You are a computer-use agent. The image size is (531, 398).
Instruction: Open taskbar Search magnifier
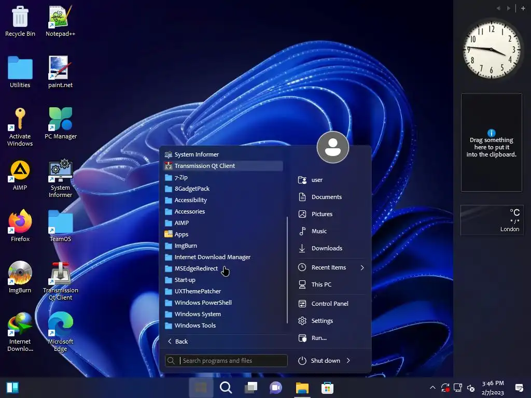click(226, 388)
